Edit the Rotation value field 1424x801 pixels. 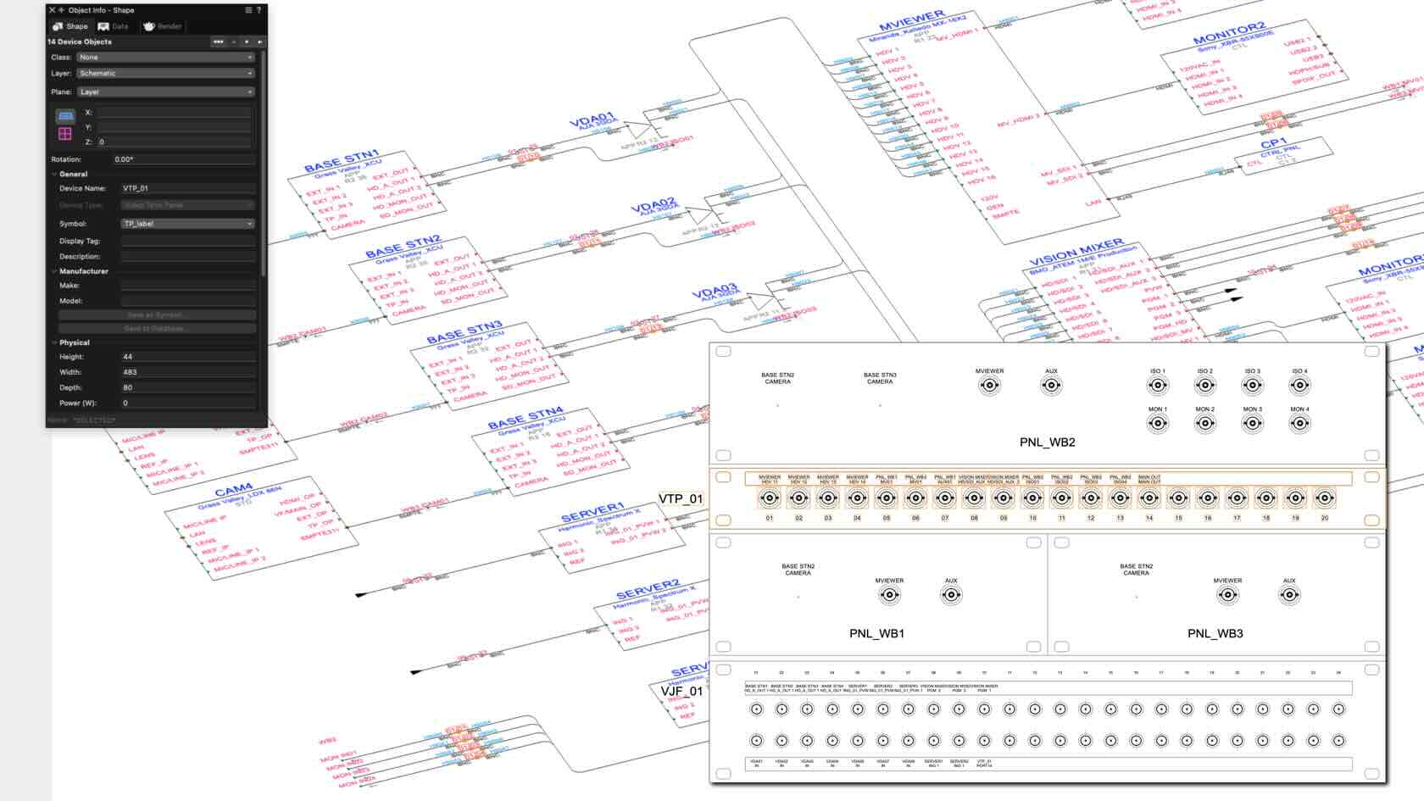coord(184,159)
